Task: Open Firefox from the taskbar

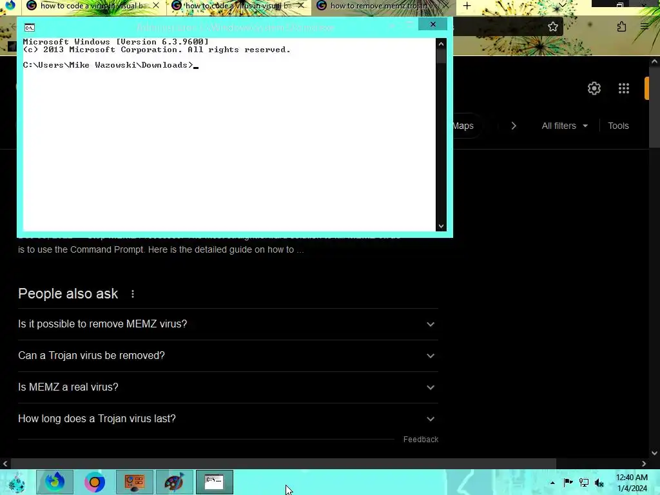Action: click(55, 482)
